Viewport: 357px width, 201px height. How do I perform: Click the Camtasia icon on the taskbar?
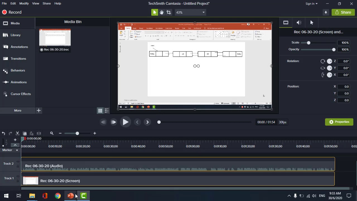(x=83, y=196)
